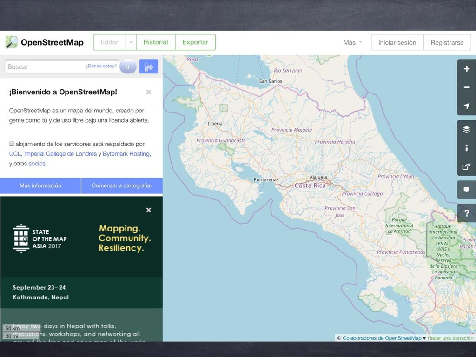Click the Iniciar sesión button
The height and width of the screenshot is (357, 476).
[397, 42]
